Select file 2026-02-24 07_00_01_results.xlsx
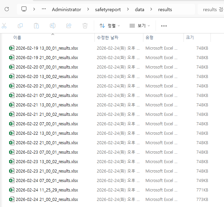The height and width of the screenshot is (207, 224). [x=47, y=181]
